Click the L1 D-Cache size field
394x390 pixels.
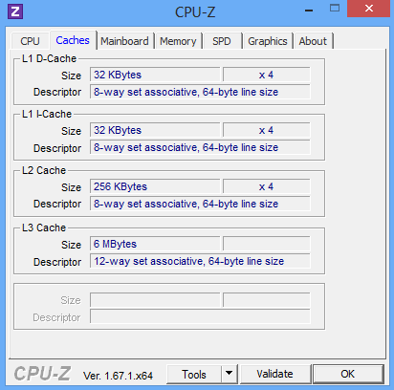pos(155,75)
